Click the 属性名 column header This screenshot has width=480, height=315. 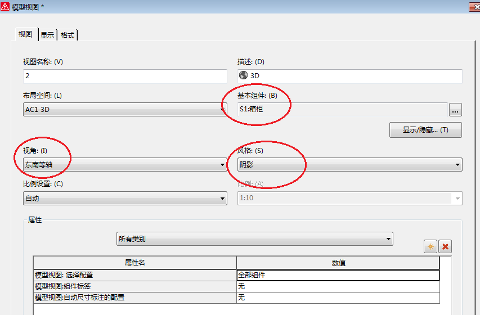(134, 263)
